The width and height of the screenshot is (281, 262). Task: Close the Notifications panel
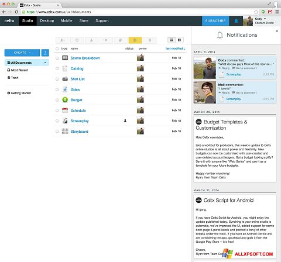tap(277, 31)
